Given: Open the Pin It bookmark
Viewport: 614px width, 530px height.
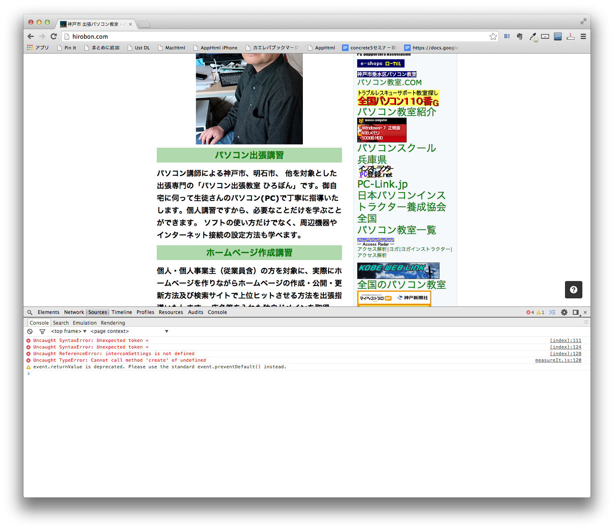Looking at the screenshot, I should point(66,48).
